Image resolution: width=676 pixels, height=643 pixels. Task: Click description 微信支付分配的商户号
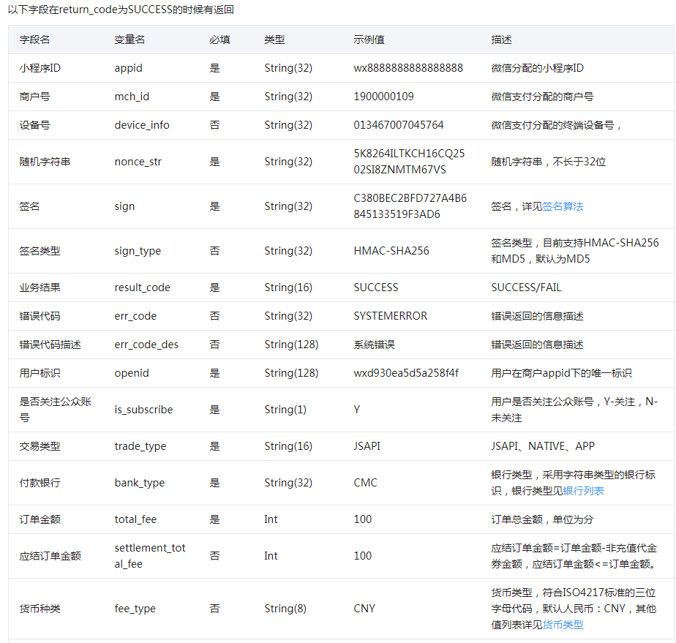pyautogui.click(x=542, y=97)
